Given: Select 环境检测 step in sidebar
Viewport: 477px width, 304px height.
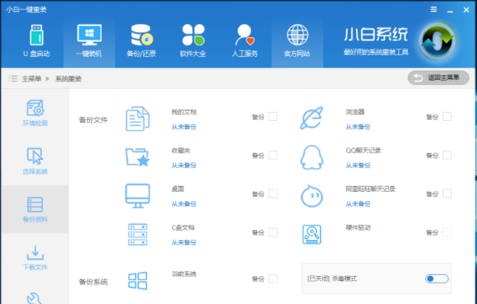Looking at the screenshot, I should click(34, 113).
